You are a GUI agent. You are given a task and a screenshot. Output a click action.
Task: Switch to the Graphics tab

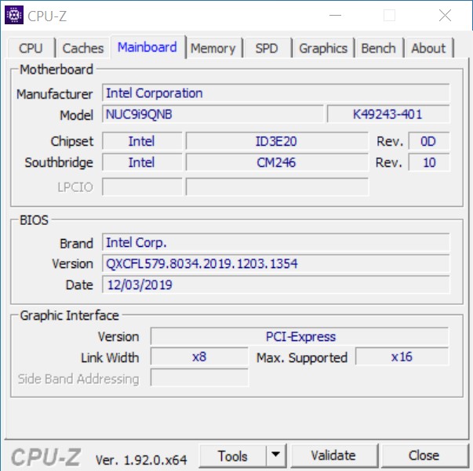tap(323, 48)
